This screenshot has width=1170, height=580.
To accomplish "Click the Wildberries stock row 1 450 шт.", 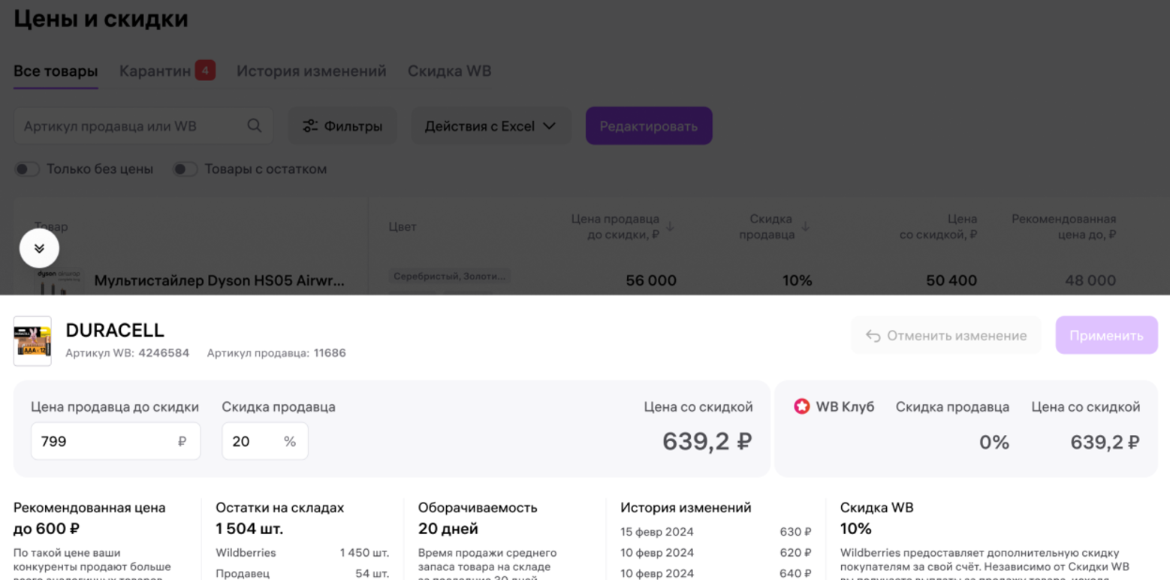I will 302,553.
